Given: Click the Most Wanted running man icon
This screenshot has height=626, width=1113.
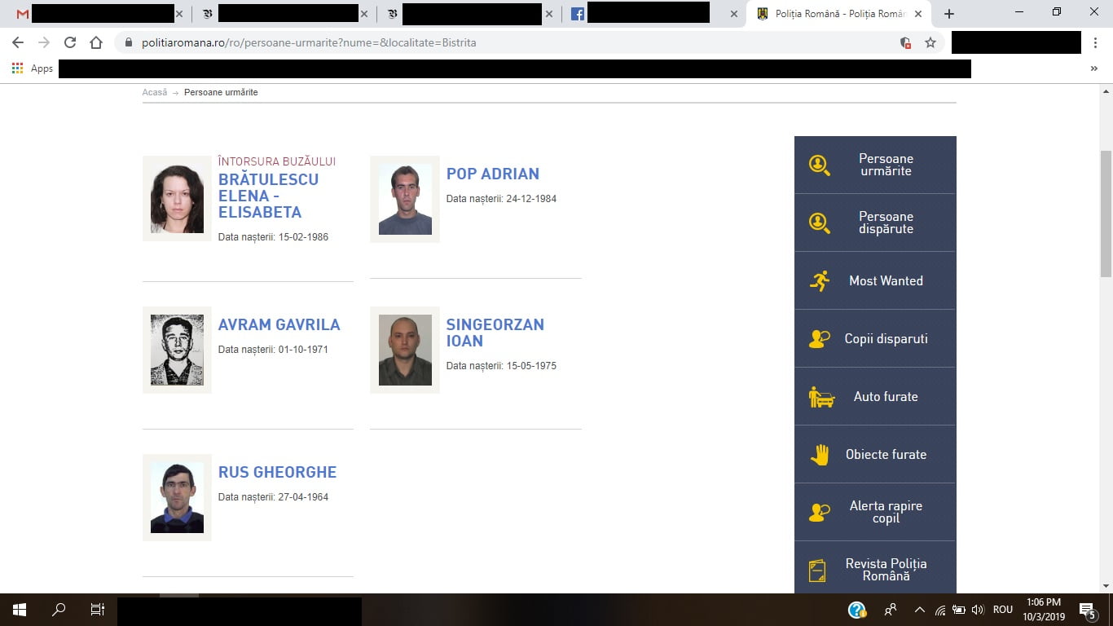Looking at the screenshot, I should pos(820,280).
